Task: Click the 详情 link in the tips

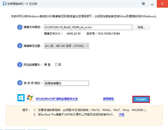Action: tap(121, 115)
